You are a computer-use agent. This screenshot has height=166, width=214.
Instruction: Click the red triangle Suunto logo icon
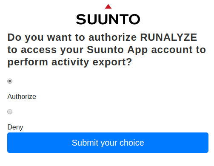point(108,6)
